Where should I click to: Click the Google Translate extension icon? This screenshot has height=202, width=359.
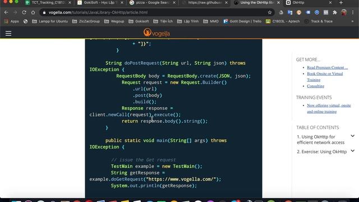290,12
